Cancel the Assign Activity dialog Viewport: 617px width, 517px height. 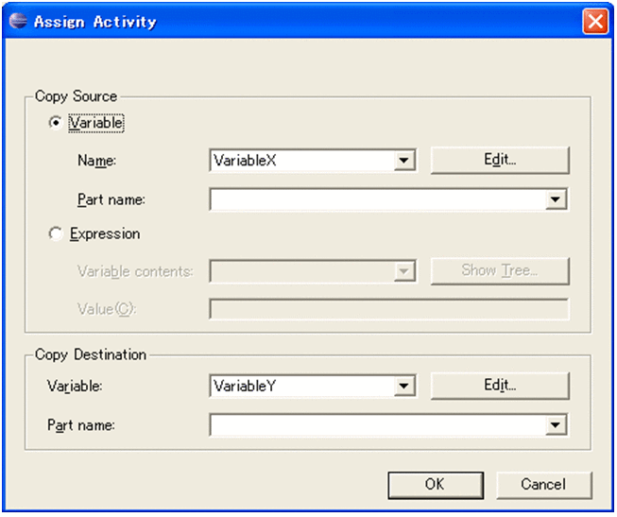[544, 485]
